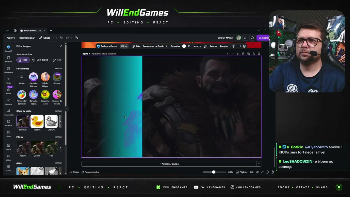The height and width of the screenshot is (197, 350).
Task: Open the Vídeos sidebar panel
Action: [8, 157]
